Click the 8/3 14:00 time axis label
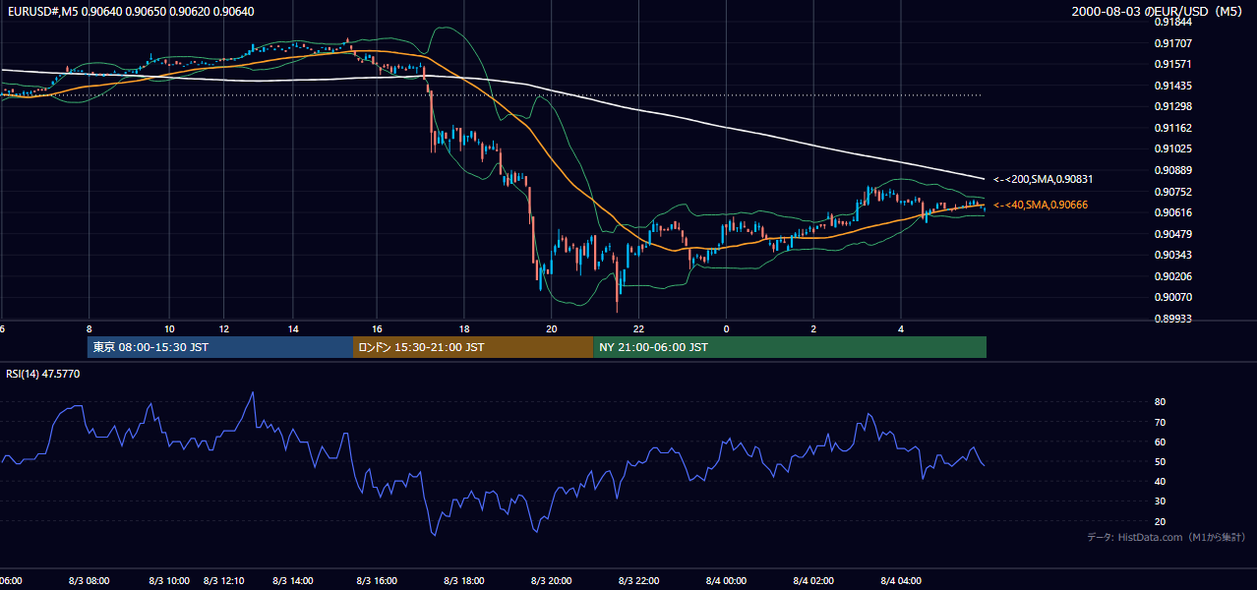The width and height of the screenshot is (1257, 590). pyautogui.click(x=293, y=580)
